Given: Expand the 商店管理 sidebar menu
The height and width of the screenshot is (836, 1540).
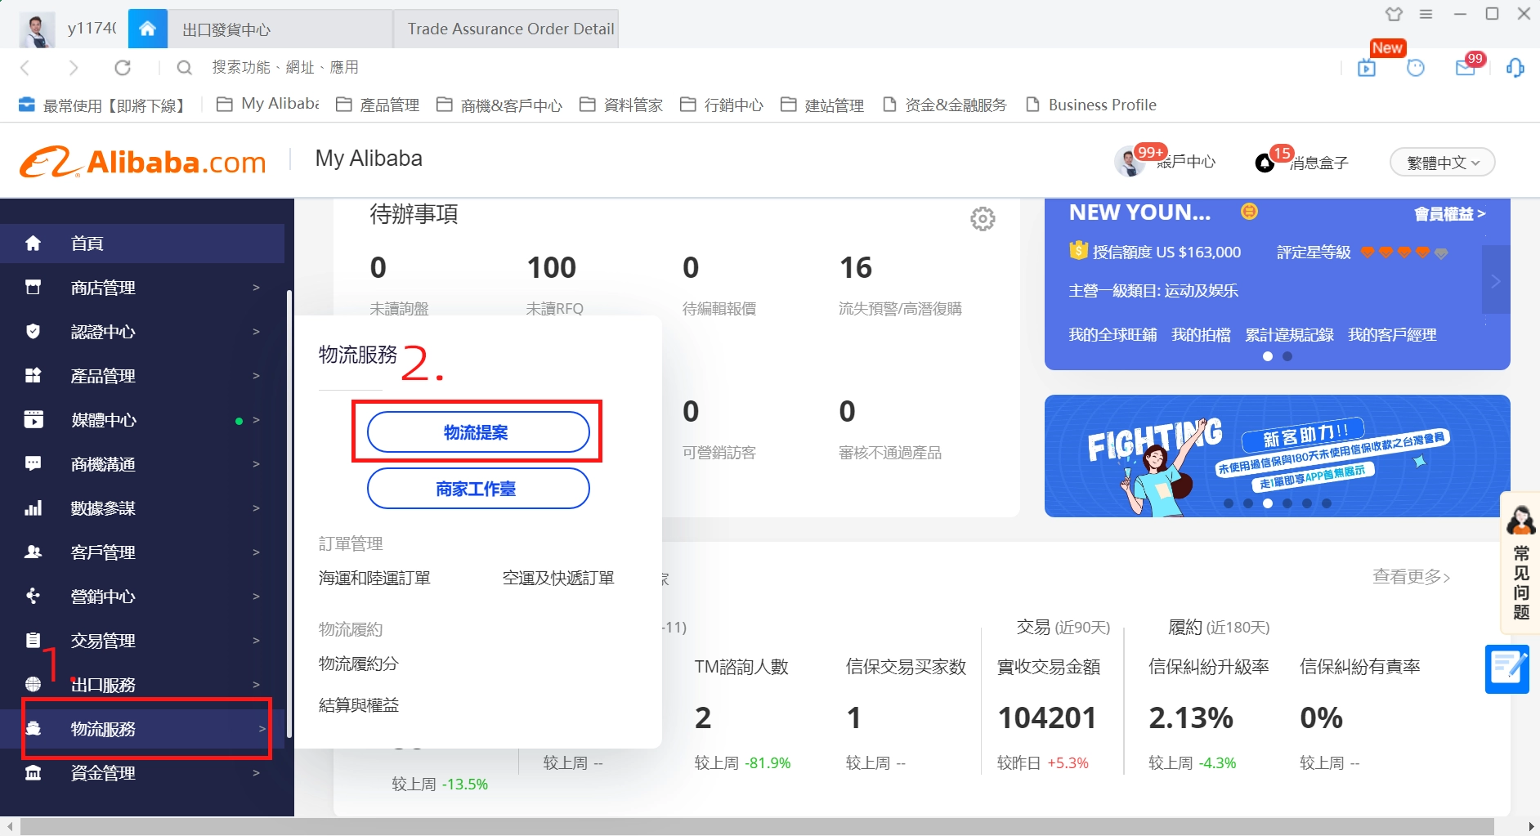Looking at the screenshot, I should pyautogui.click(x=142, y=287).
